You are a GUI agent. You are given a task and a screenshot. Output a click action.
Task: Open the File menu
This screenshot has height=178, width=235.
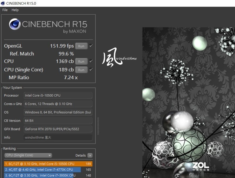coord(4,10)
